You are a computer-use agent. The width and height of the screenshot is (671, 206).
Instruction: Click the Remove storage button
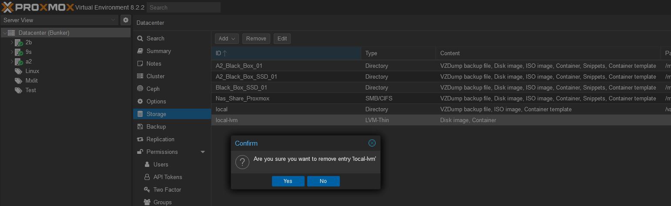(x=256, y=39)
